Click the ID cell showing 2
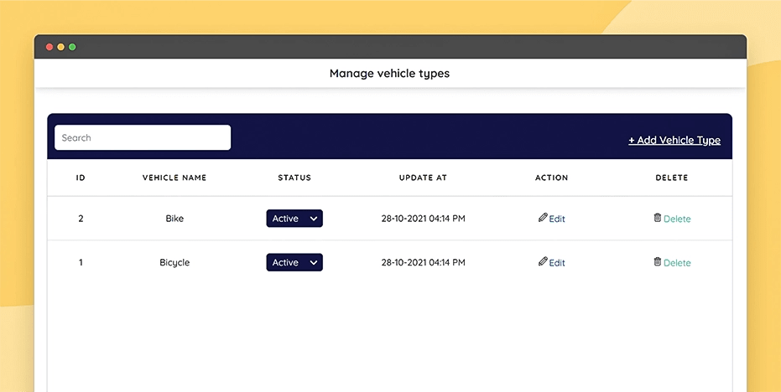This screenshot has width=781, height=392. point(81,219)
